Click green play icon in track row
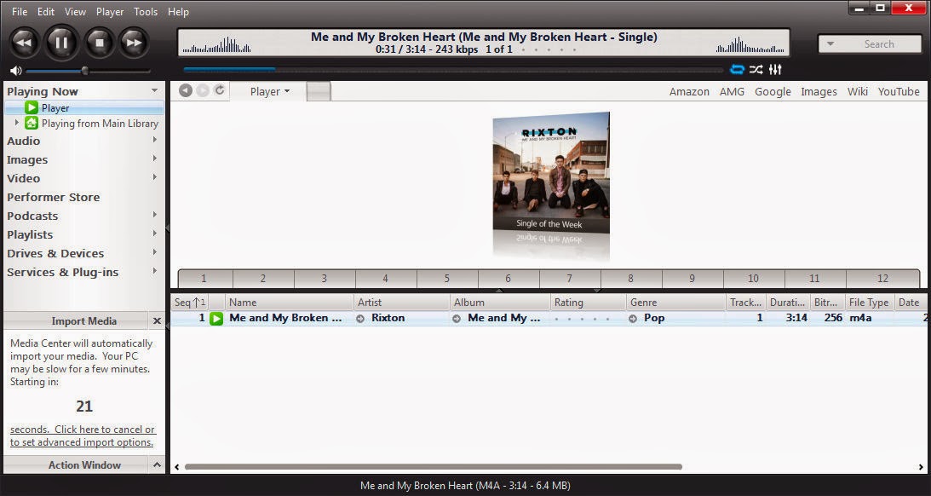 point(216,319)
